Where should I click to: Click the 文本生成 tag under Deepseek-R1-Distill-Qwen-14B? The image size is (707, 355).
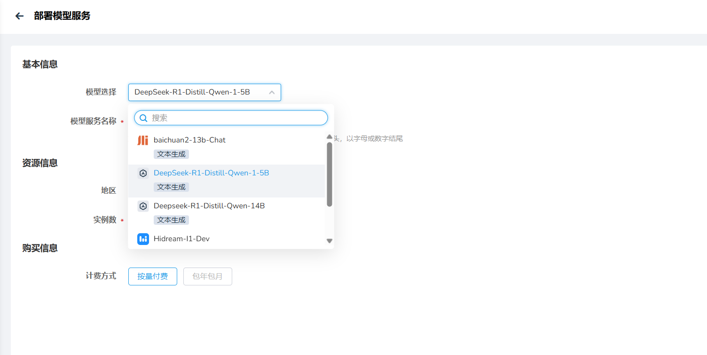171,220
